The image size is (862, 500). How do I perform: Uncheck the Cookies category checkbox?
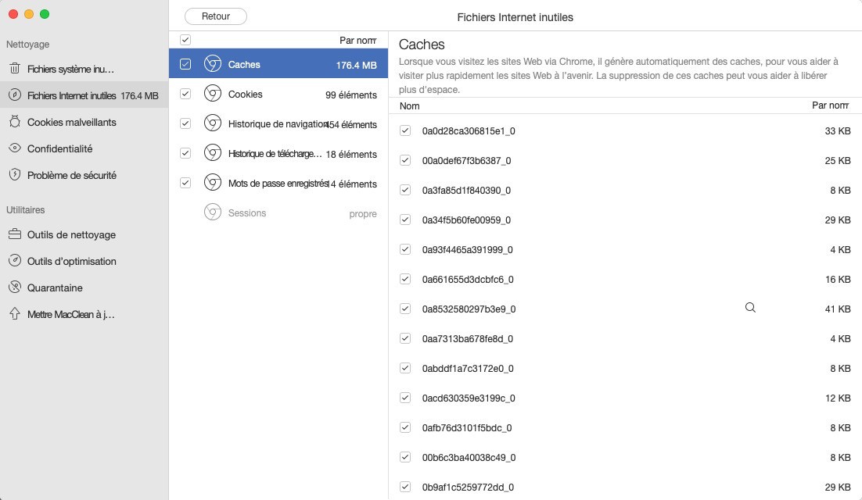(x=185, y=94)
